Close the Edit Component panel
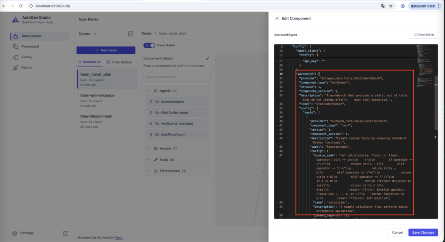 pyautogui.click(x=277, y=18)
